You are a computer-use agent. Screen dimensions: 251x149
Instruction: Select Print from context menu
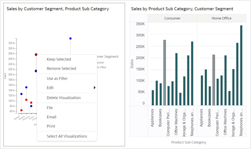(x=51, y=126)
